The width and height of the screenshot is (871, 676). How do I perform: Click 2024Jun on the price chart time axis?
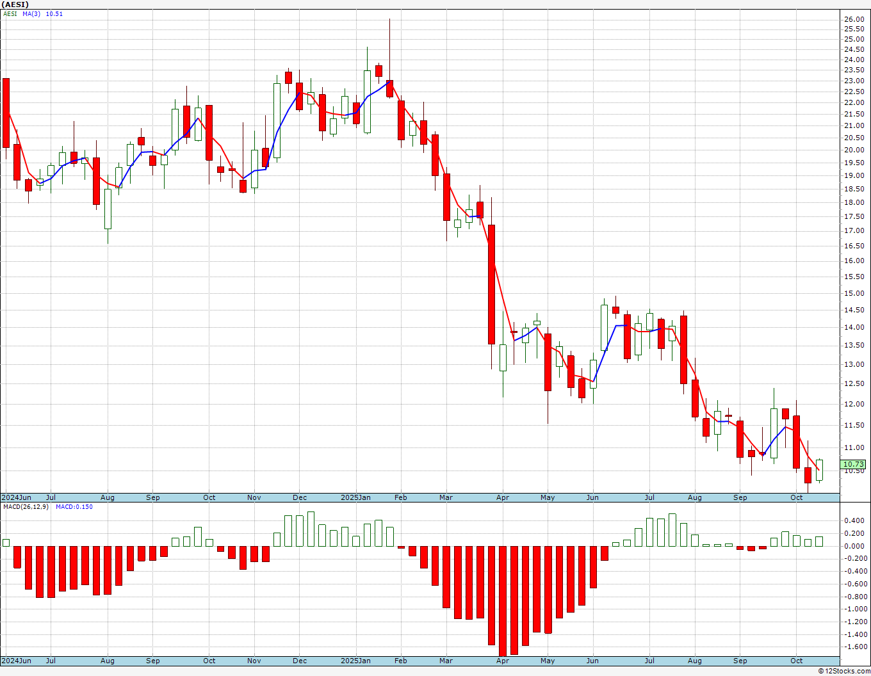pyautogui.click(x=16, y=497)
